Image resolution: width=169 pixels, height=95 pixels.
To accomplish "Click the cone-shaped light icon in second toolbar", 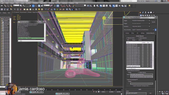I will click(36, 9).
